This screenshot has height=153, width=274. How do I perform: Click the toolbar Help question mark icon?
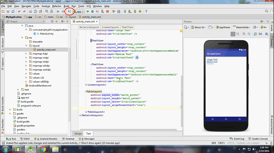146,11
